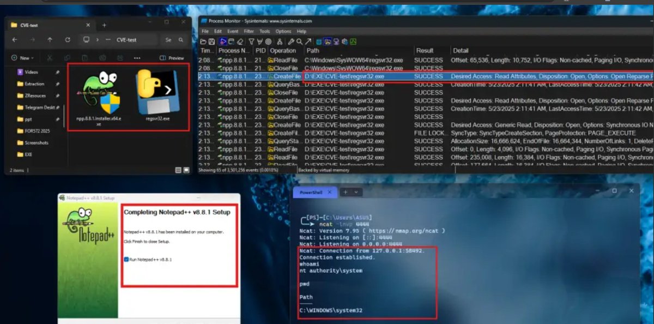The image size is (654, 324).
Task: Clear the display with the eraser icon
Action: [x=240, y=41]
